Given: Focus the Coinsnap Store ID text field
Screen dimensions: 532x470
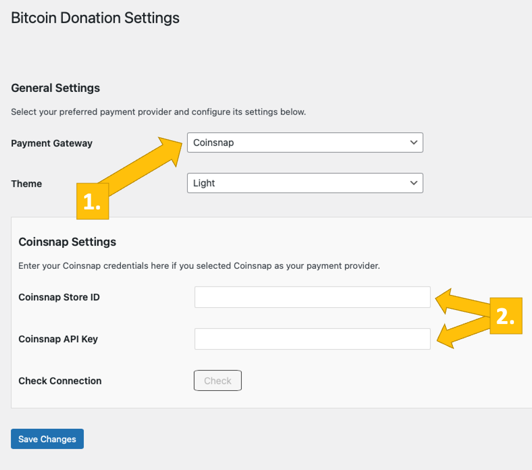Looking at the screenshot, I should point(312,297).
